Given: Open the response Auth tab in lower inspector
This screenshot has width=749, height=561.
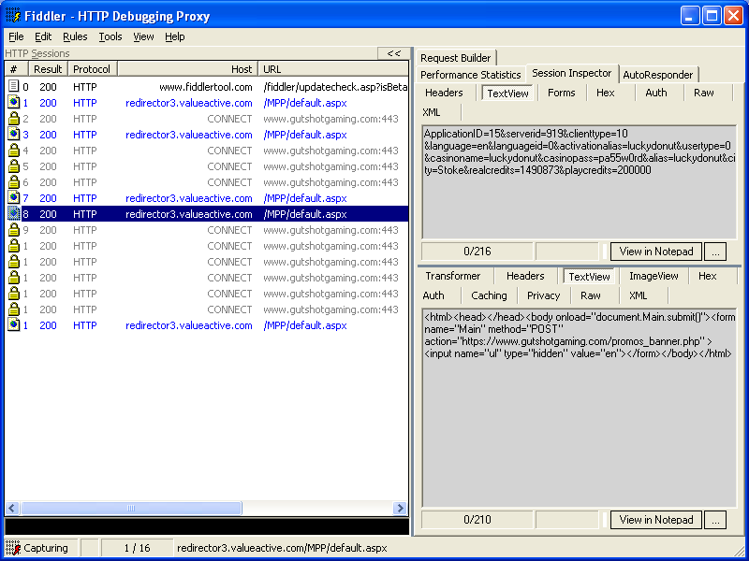Looking at the screenshot, I should click(x=433, y=295).
